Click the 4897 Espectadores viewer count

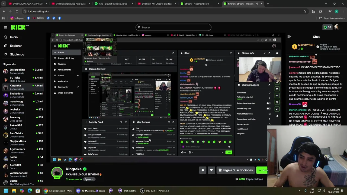pyautogui.click(x=249, y=179)
